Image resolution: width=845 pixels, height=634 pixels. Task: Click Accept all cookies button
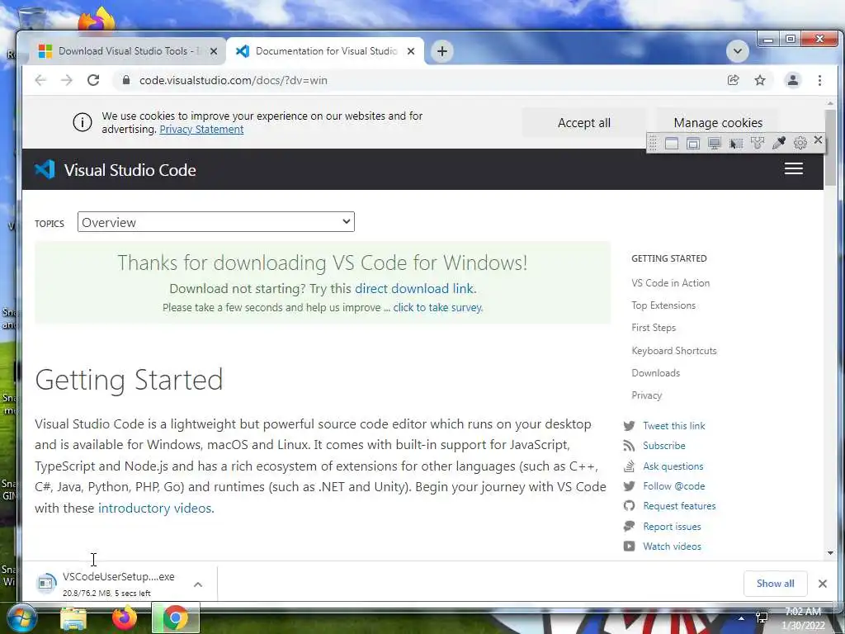click(x=583, y=123)
